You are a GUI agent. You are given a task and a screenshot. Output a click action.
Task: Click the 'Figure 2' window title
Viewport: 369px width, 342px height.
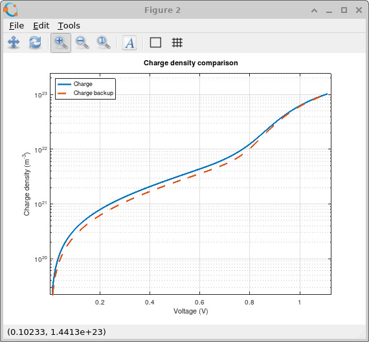(x=162, y=10)
